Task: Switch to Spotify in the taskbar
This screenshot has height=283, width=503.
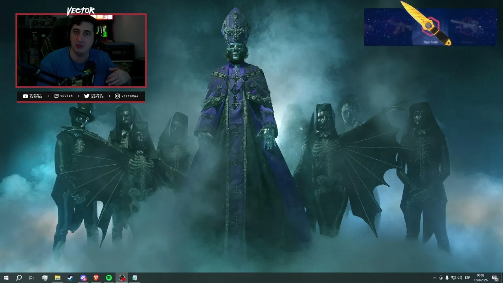Action: tap(109, 278)
